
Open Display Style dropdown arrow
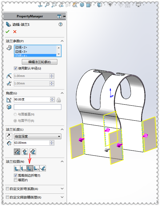[x=105, y=5]
